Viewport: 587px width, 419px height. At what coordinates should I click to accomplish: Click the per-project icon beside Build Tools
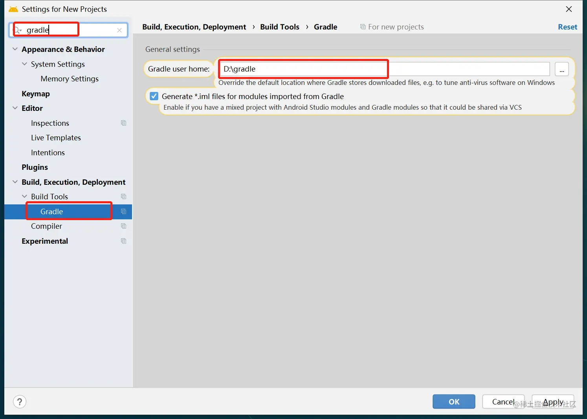(124, 197)
